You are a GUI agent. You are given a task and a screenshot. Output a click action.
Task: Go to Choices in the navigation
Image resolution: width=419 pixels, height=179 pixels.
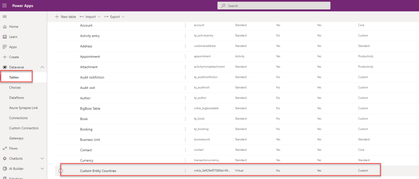15,87
